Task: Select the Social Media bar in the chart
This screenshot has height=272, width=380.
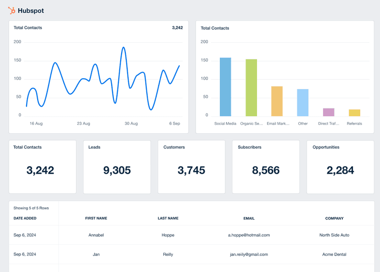Action: (225, 87)
